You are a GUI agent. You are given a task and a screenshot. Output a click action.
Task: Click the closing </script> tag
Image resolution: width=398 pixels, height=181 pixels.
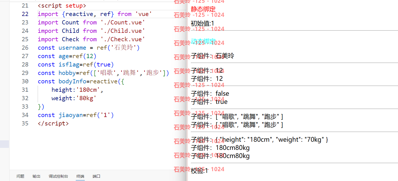[53, 123]
